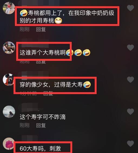
Task: Like the 60大寿吗 comment
Action: (130, 144)
